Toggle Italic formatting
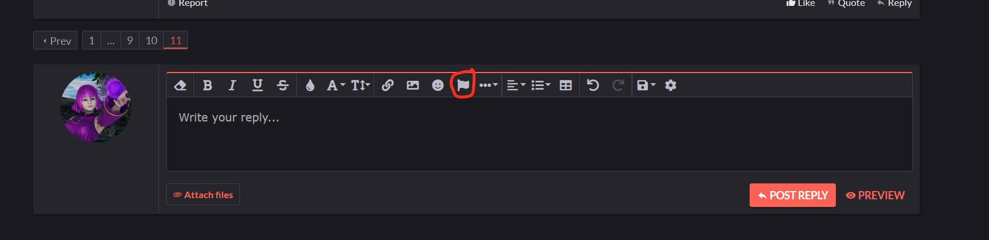The height and width of the screenshot is (240, 989). point(232,86)
